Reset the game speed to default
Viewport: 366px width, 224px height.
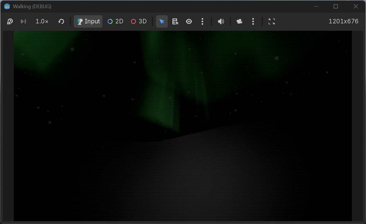[x=61, y=21]
